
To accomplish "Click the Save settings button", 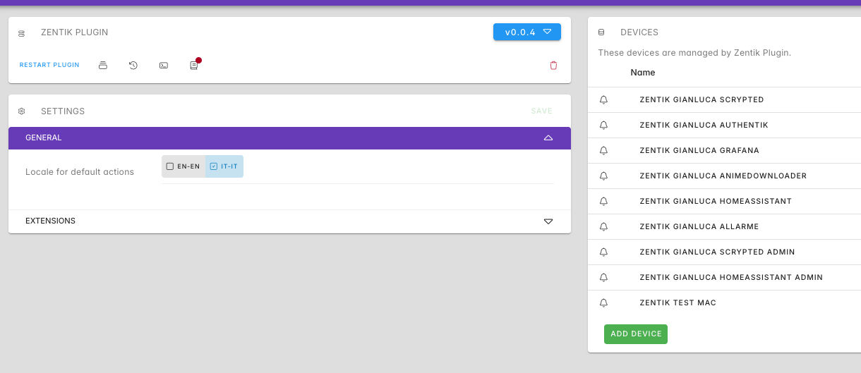I will pos(541,111).
